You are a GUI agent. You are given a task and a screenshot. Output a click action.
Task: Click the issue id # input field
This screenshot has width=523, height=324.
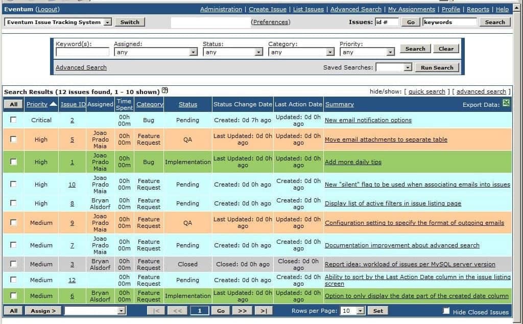tap(387, 22)
